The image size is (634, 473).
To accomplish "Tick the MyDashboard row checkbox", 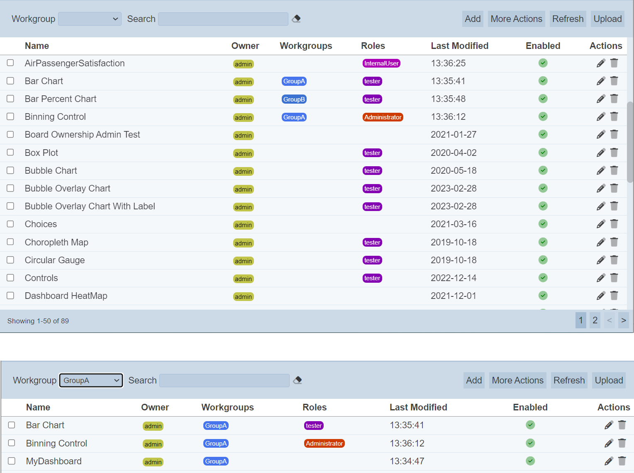I will point(12,461).
